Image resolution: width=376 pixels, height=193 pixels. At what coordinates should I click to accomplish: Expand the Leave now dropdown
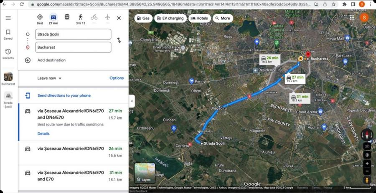coord(49,78)
